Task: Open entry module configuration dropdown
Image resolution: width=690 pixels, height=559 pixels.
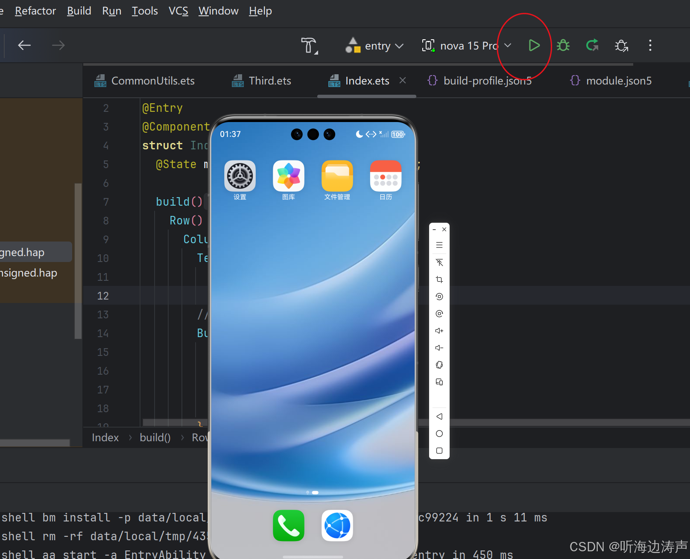Action: 374,45
